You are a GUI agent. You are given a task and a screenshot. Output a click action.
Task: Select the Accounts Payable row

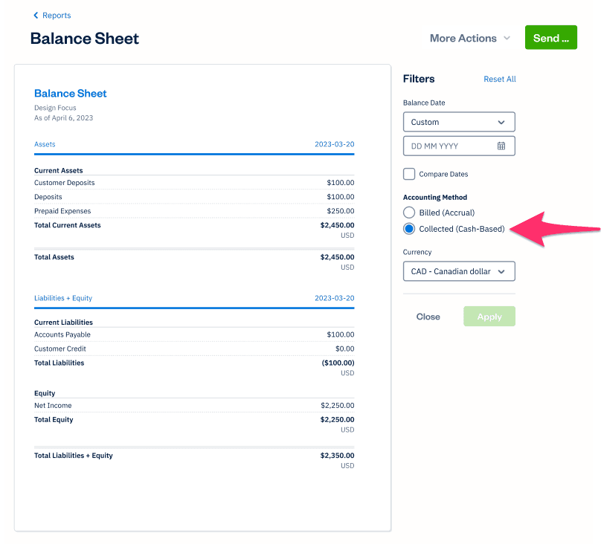[x=193, y=334]
